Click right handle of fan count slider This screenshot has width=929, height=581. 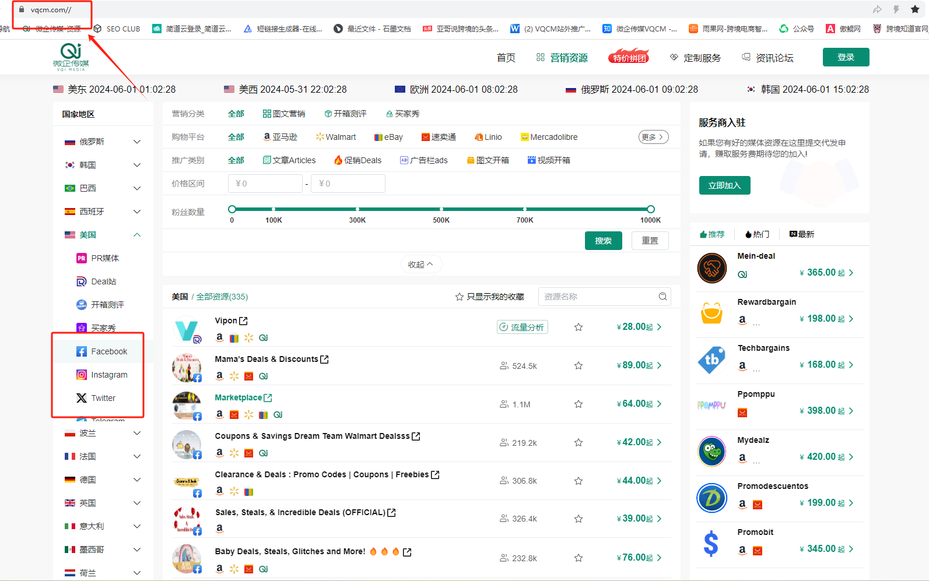point(651,209)
